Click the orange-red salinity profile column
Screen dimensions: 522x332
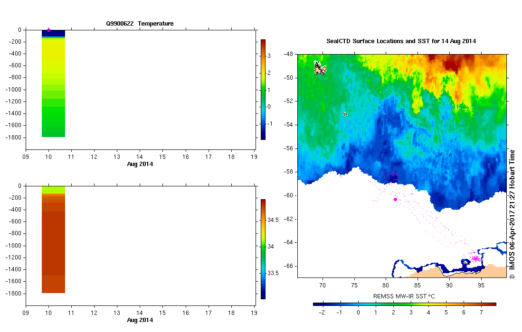pyautogui.click(x=53, y=240)
